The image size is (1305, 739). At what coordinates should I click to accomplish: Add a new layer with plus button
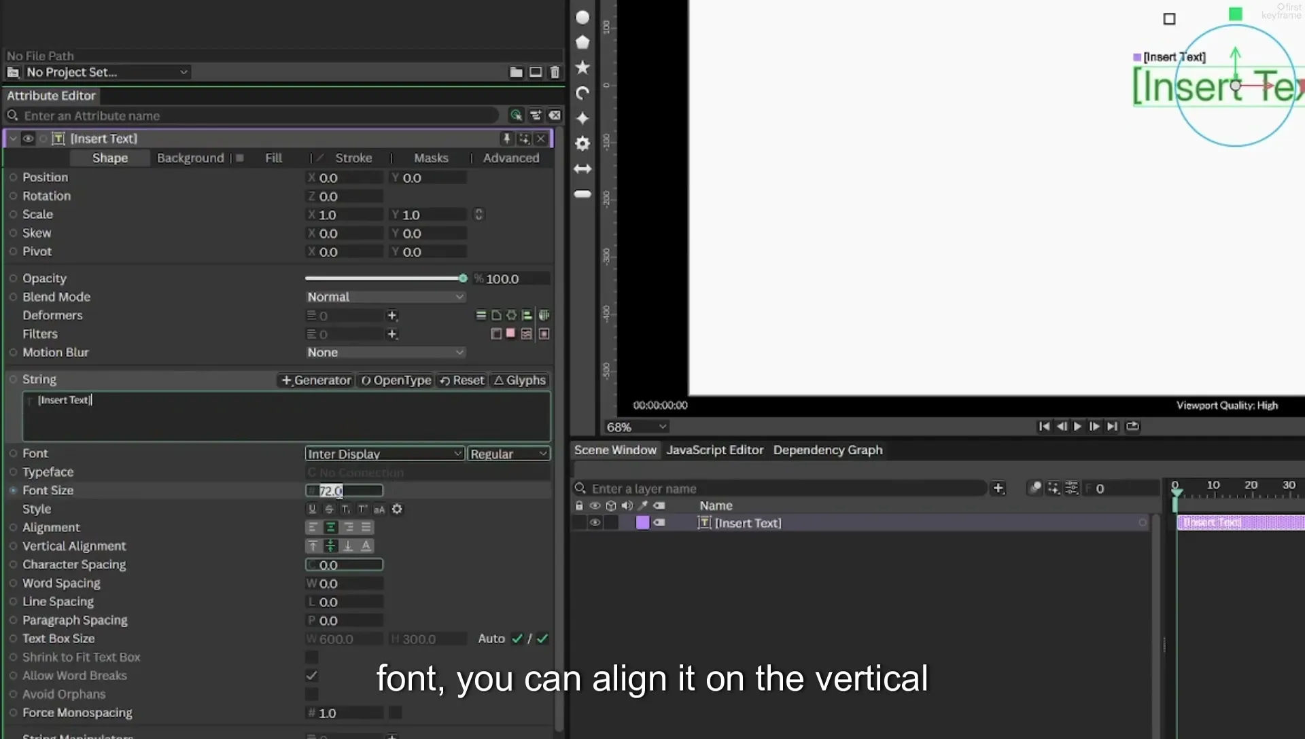(x=998, y=488)
